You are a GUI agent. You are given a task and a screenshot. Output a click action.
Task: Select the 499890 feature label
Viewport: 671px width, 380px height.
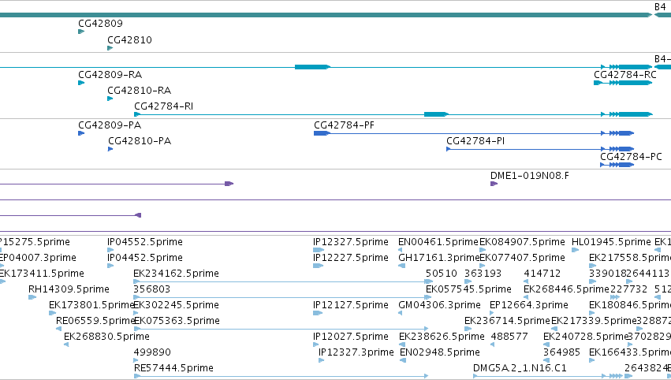(x=152, y=352)
